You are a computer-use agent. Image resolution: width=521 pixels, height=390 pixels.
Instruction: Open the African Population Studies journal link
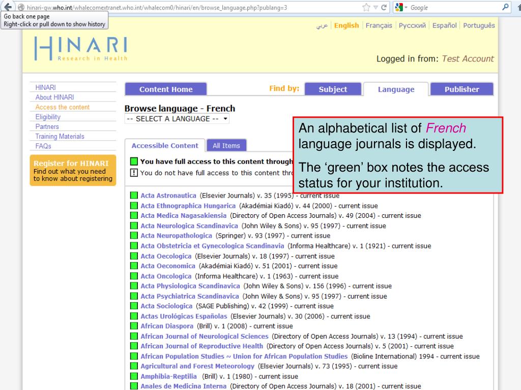[244, 356]
